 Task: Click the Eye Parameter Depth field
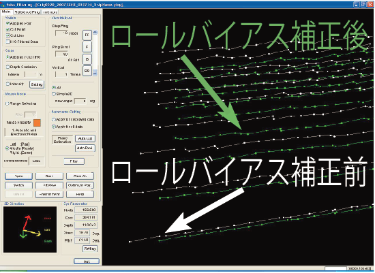click(86, 225)
